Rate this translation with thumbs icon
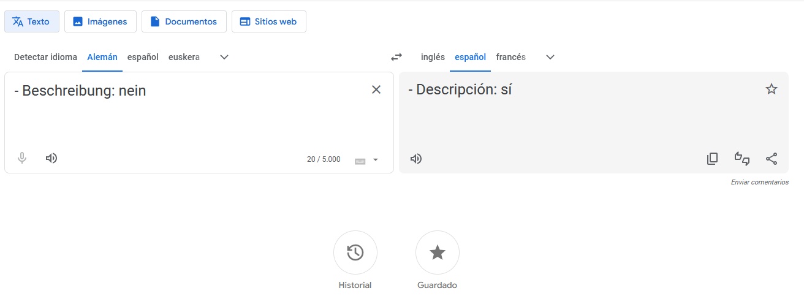This screenshot has width=804, height=296. [x=742, y=159]
